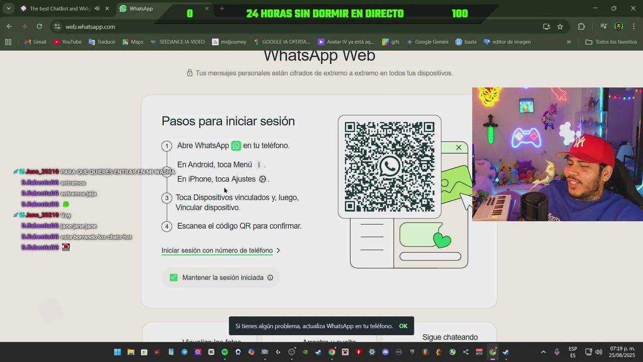Click the WhatsApp QR code image
The width and height of the screenshot is (643, 362).
tap(389, 167)
